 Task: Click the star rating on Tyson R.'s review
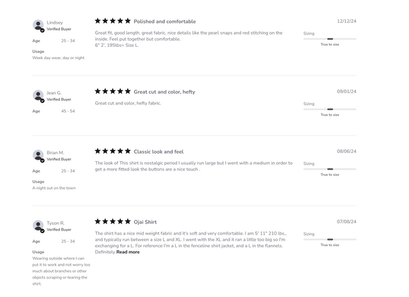click(112, 222)
